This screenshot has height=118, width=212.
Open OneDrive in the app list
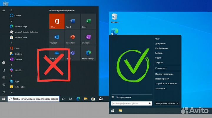click(16, 54)
